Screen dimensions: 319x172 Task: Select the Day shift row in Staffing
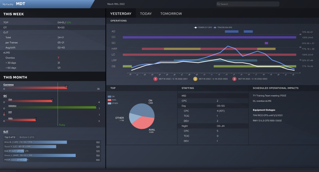184,106
